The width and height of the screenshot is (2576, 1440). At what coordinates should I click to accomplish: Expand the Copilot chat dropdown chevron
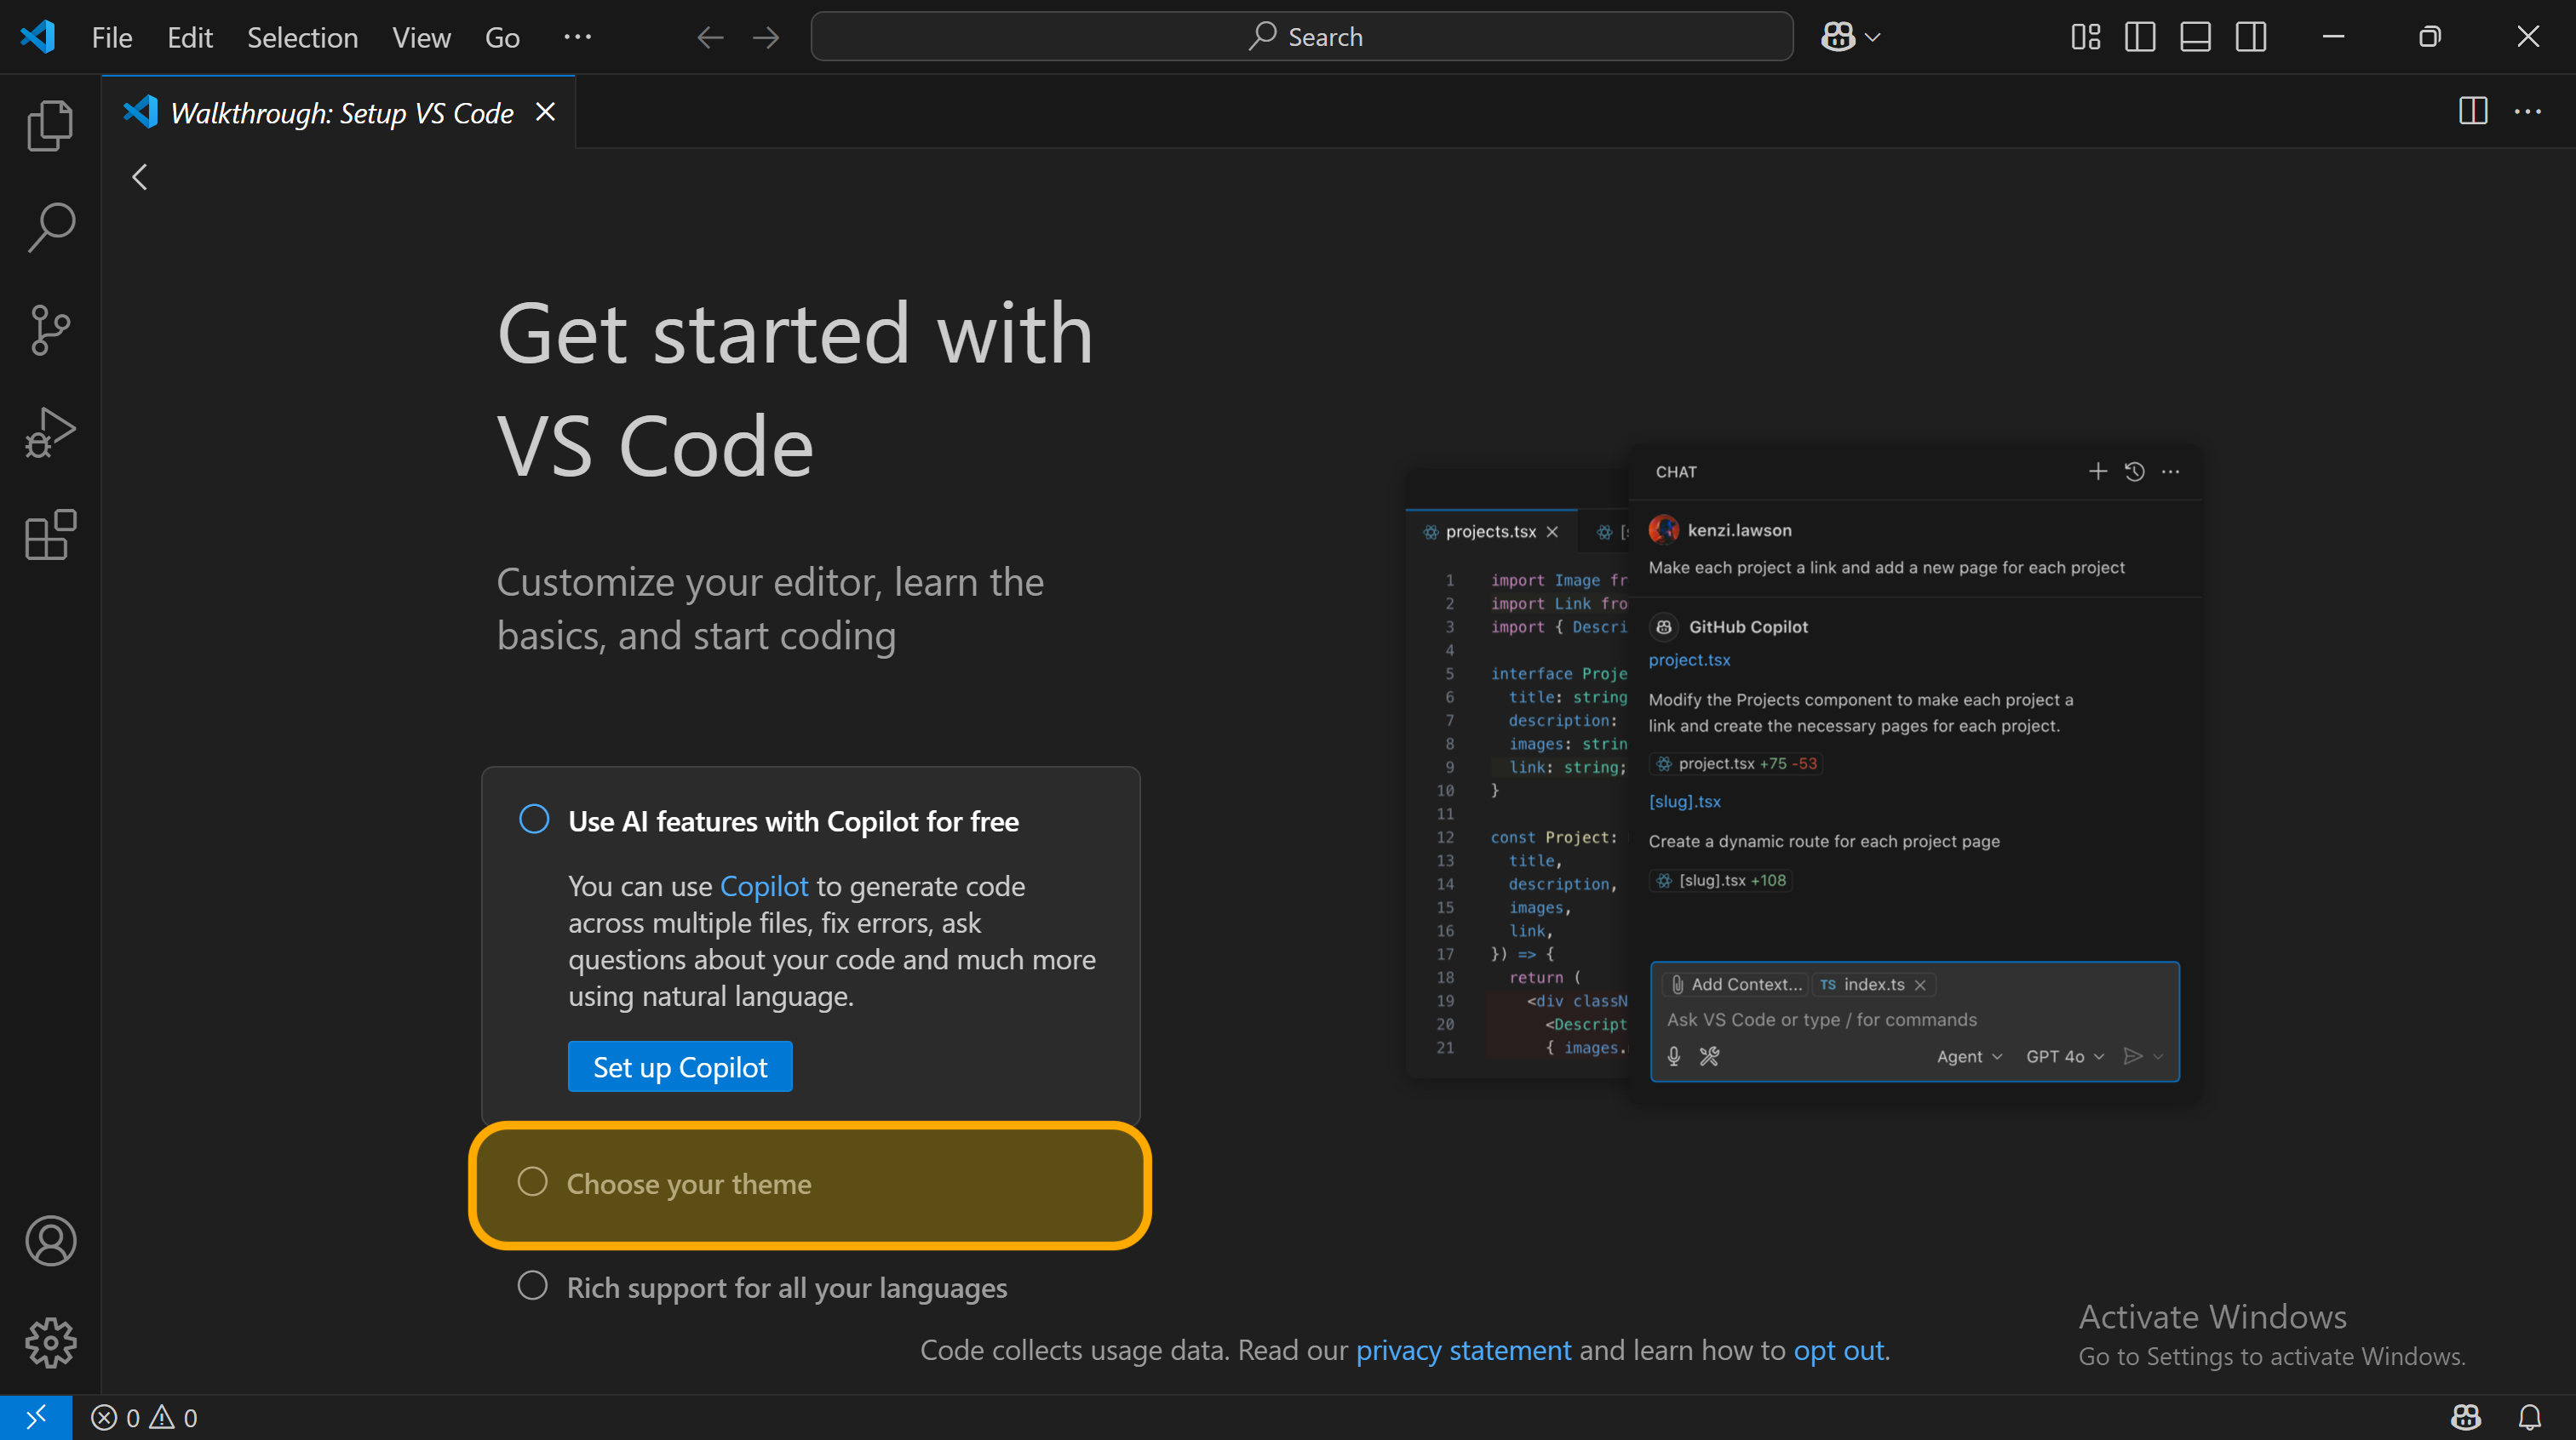[1873, 37]
